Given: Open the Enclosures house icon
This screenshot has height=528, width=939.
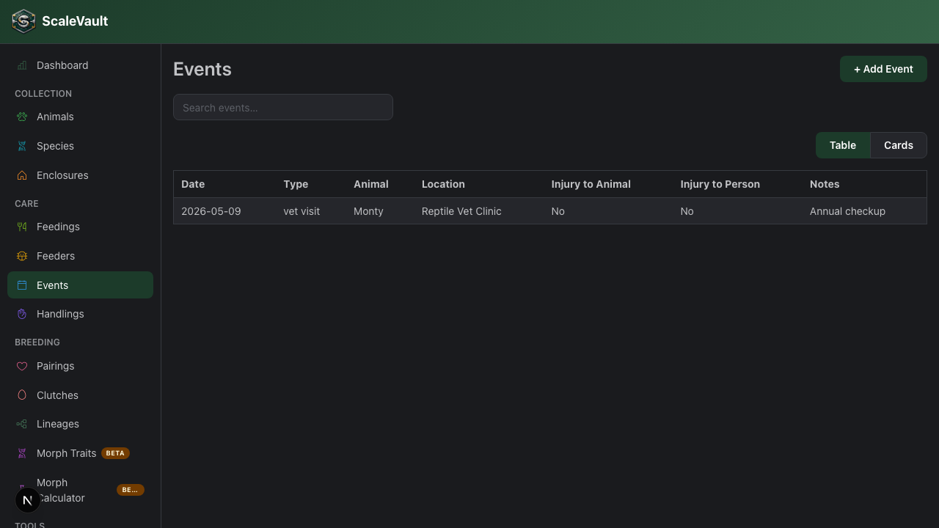Looking at the screenshot, I should point(22,175).
